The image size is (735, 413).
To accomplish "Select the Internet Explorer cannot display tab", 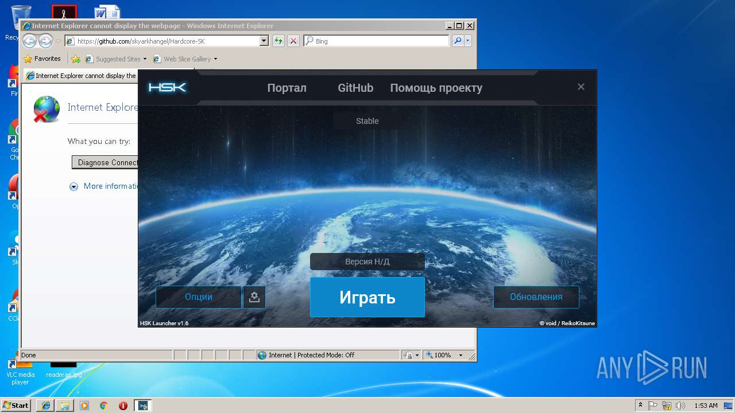I will pos(80,76).
